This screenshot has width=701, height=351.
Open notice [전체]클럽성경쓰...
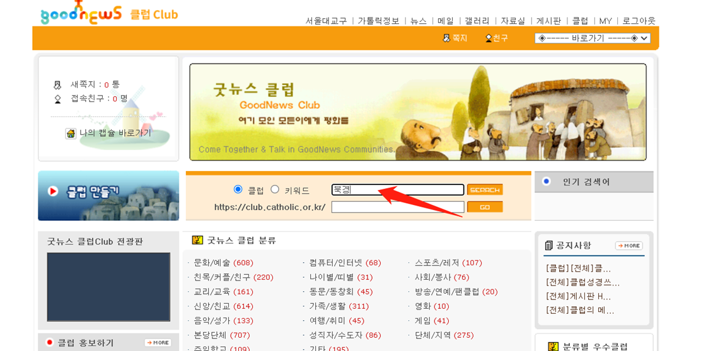click(582, 282)
